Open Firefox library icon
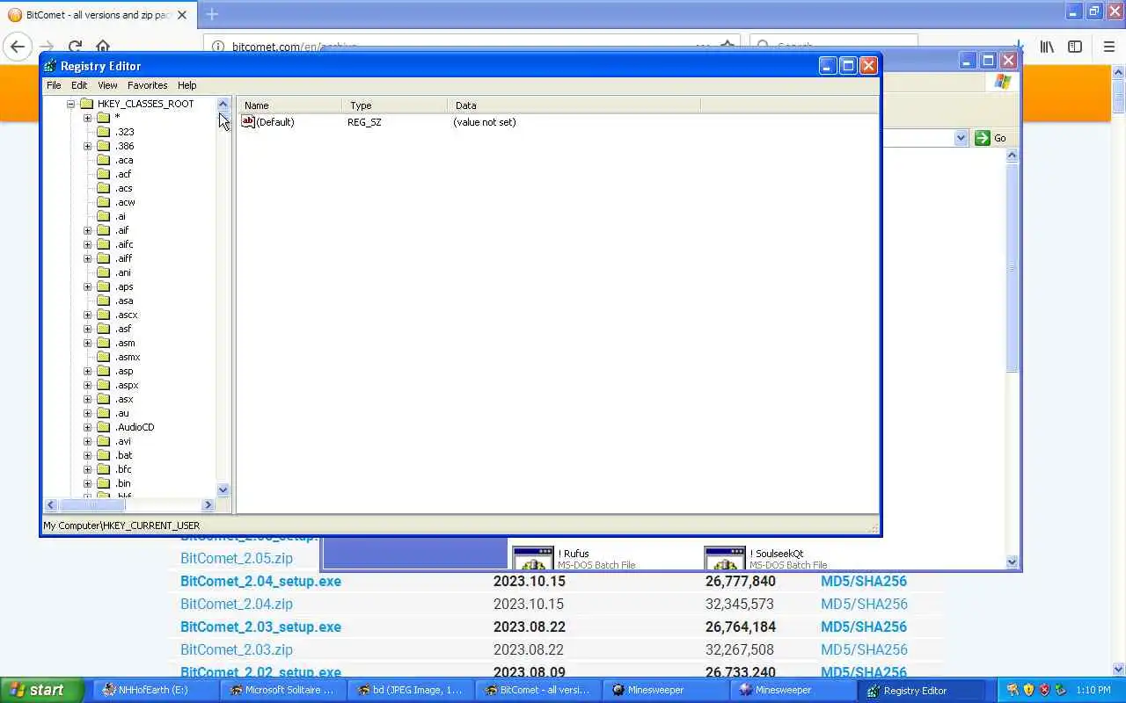1126x703 pixels. tap(1047, 47)
